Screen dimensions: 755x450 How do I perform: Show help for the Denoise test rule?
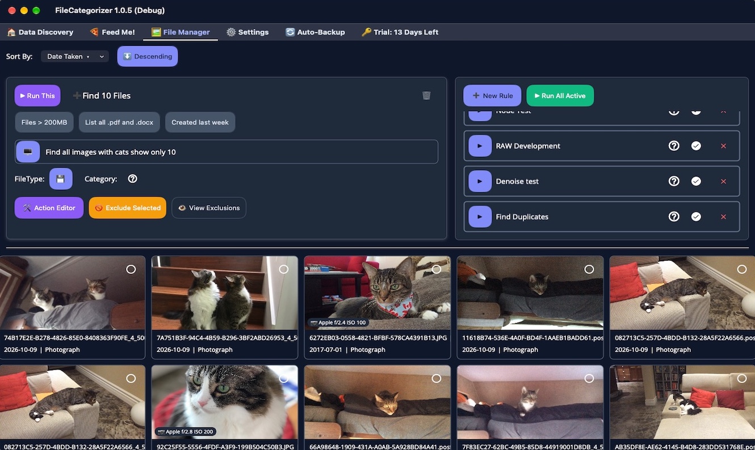tap(674, 181)
